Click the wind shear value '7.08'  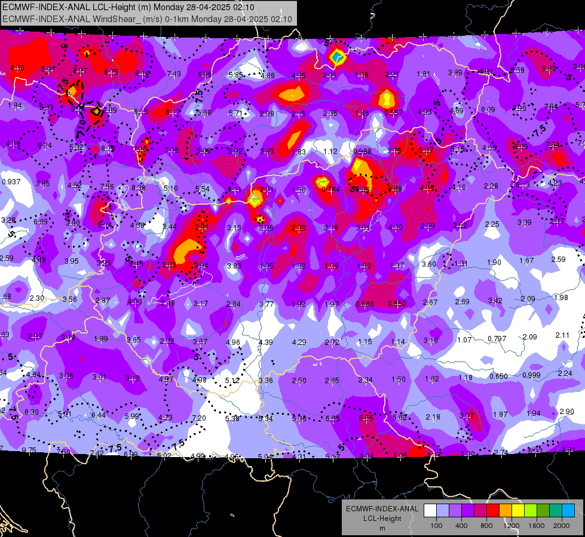(171, 150)
